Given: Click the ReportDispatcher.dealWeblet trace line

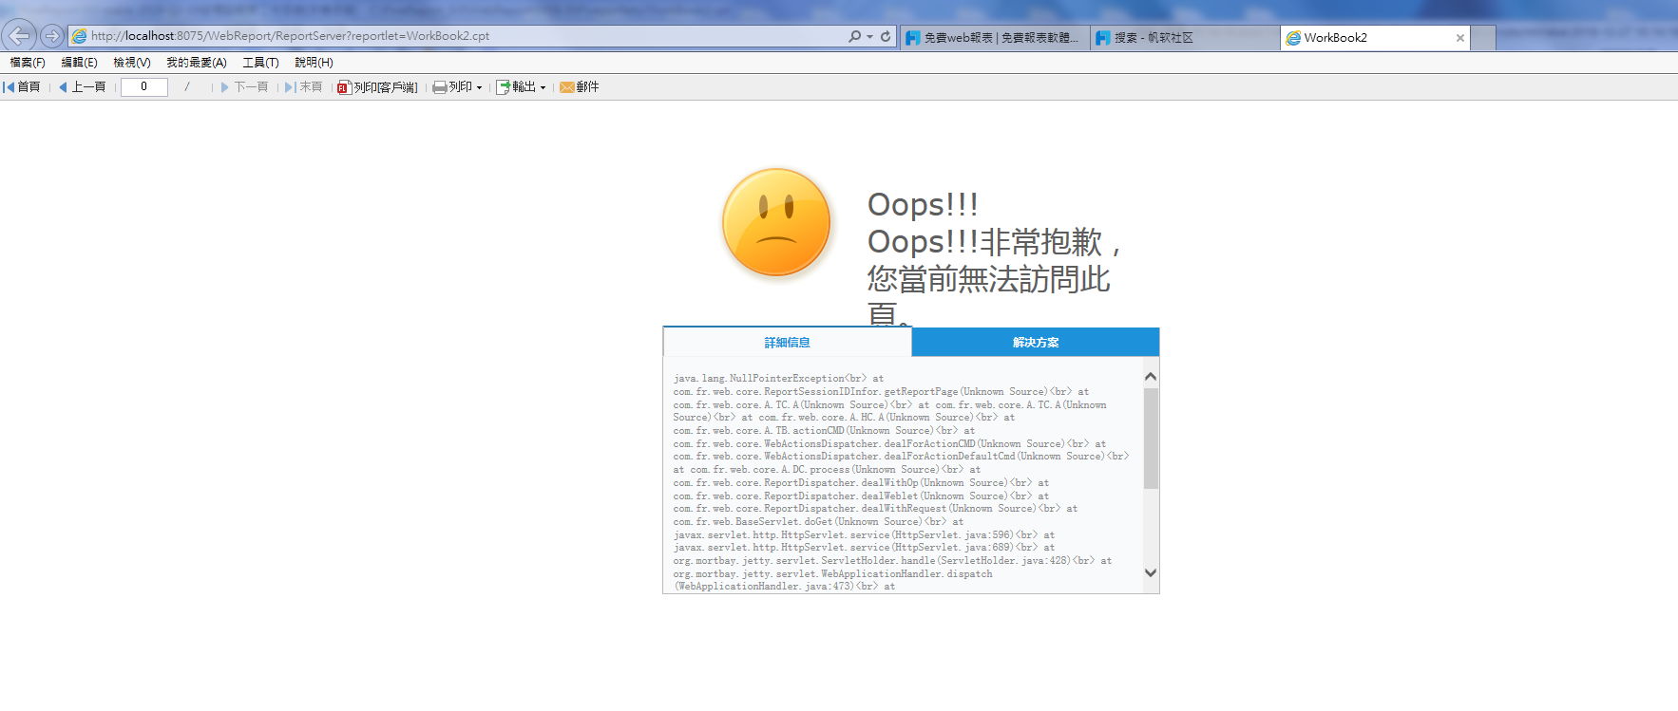Looking at the screenshot, I should pyautogui.click(x=861, y=496).
